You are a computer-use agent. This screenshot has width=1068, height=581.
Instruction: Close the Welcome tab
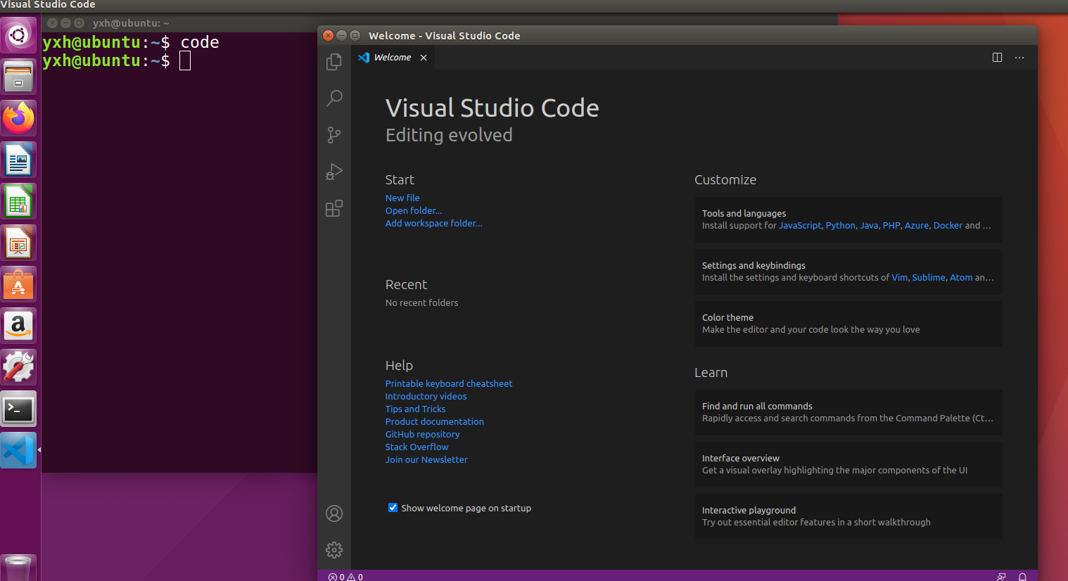tap(424, 58)
